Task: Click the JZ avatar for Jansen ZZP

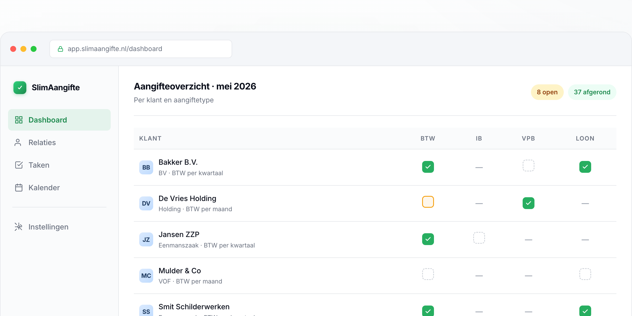Action: [146, 240]
